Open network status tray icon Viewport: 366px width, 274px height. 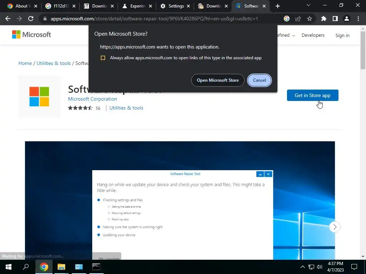pos(311,267)
